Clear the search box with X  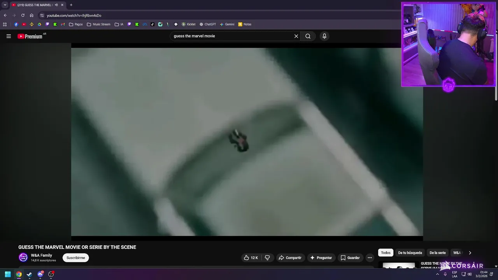pyautogui.click(x=296, y=36)
